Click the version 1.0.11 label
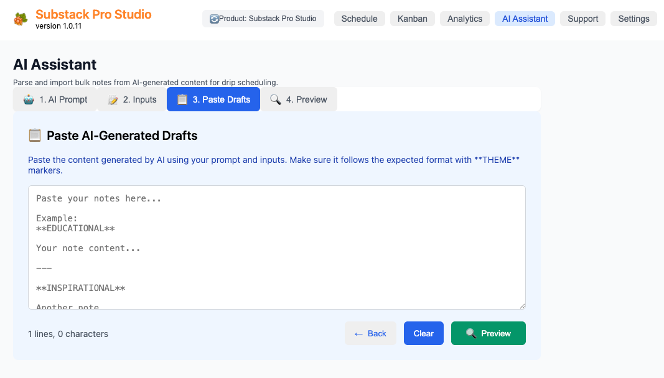Image resolution: width=664 pixels, height=378 pixels. pos(58,26)
